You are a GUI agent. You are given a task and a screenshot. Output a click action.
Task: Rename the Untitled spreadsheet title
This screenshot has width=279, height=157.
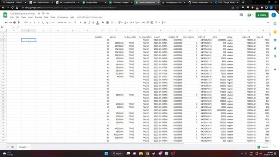coord(23,14)
